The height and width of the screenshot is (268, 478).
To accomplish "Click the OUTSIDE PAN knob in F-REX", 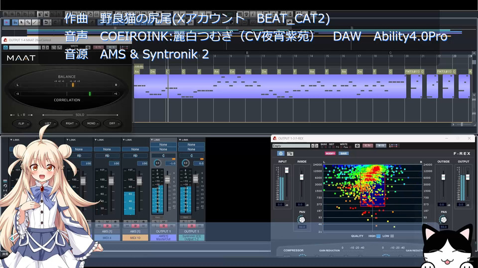I will (444, 219).
